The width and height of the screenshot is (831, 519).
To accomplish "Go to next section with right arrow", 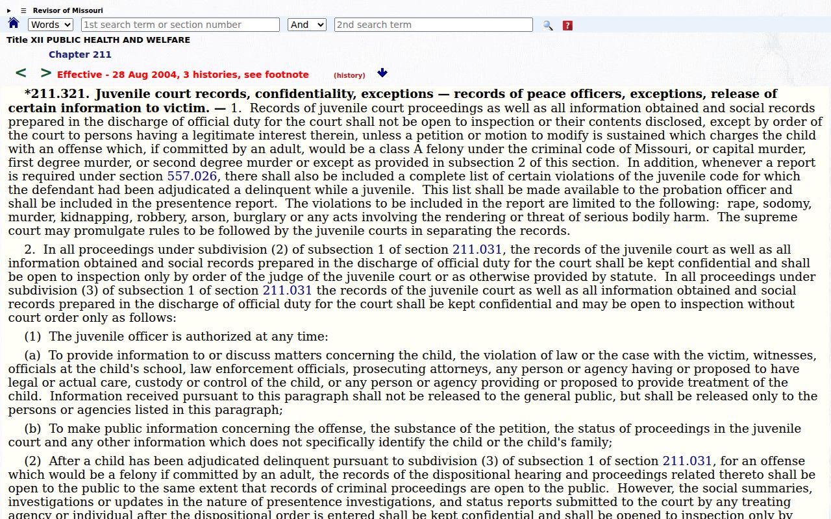I will pyautogui.click(x=45, y=73).
